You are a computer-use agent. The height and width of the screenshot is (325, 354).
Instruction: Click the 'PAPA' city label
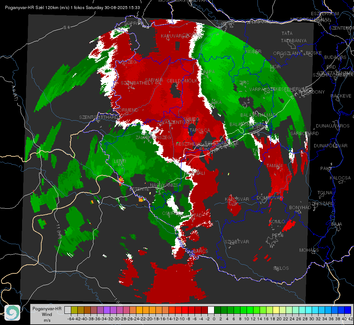point(209,71)
